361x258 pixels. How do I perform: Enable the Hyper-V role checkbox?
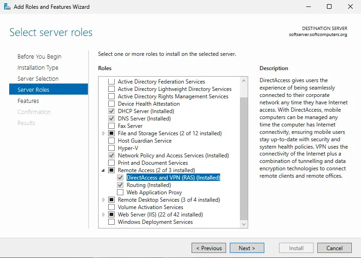coord(111,148)
